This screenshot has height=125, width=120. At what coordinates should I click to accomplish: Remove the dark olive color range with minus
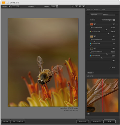point(114,48)
